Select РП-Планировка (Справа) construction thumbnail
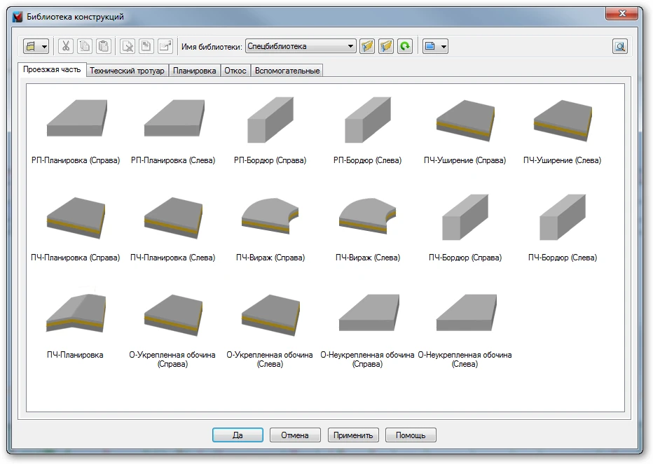This screenshot has width=653, height=464. [76, 118]
